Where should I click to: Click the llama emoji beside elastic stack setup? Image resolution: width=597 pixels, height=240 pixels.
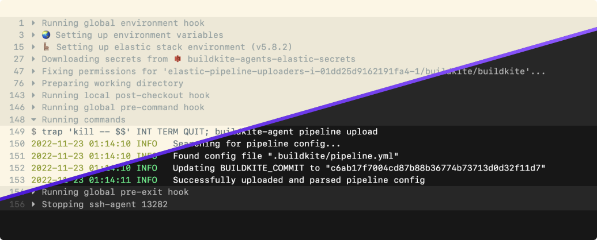tap(46, 47)
